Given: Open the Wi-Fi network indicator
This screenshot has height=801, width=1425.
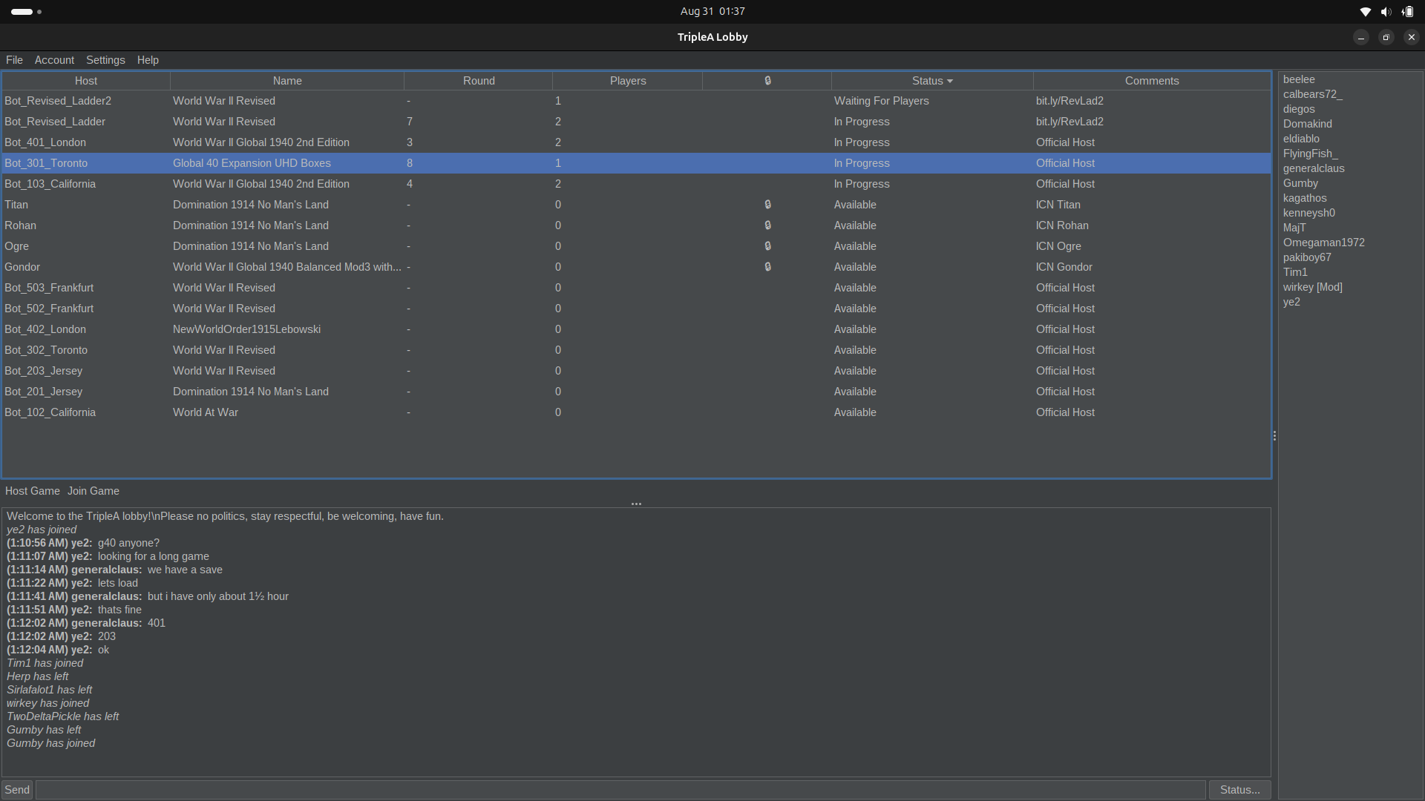Looking at the screenshot, I should pyautogui.click(x=1365, y=12).
